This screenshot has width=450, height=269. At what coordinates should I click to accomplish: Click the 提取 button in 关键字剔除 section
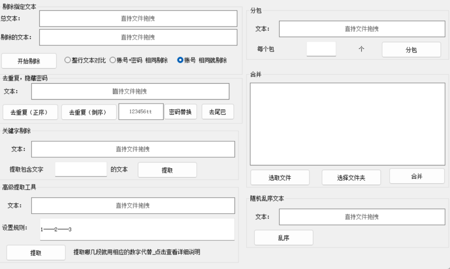coord(167,170)
